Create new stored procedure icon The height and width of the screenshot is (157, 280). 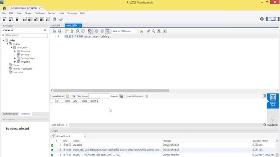[42, 19]
